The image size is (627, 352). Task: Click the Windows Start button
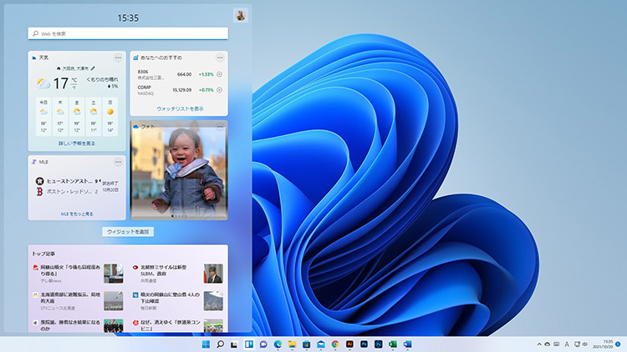(x=205, y=344)
